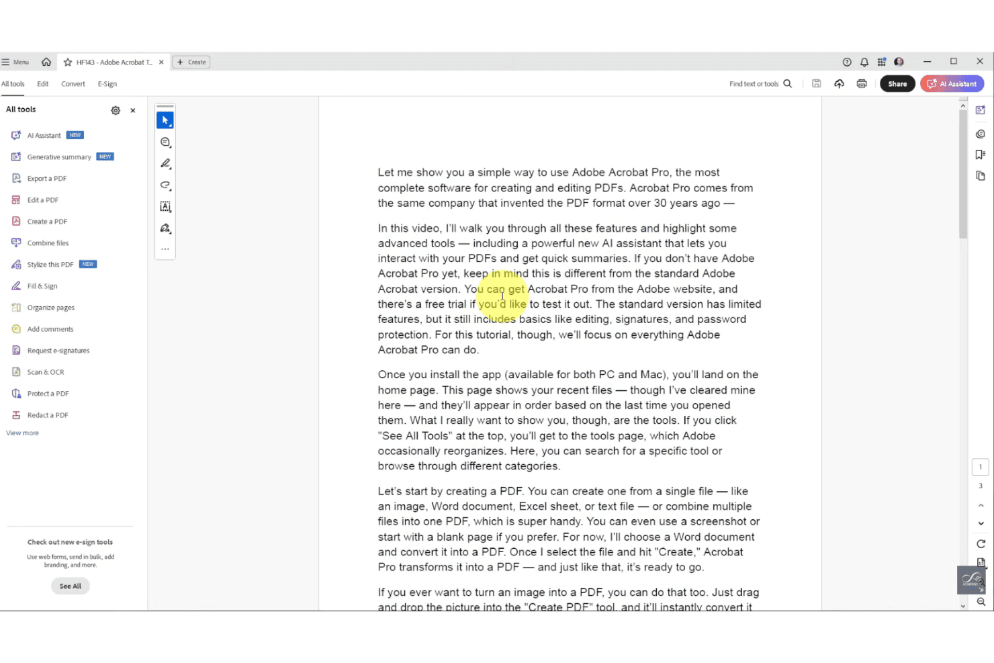Activate the highlighter pen tool

coord(165,164)
